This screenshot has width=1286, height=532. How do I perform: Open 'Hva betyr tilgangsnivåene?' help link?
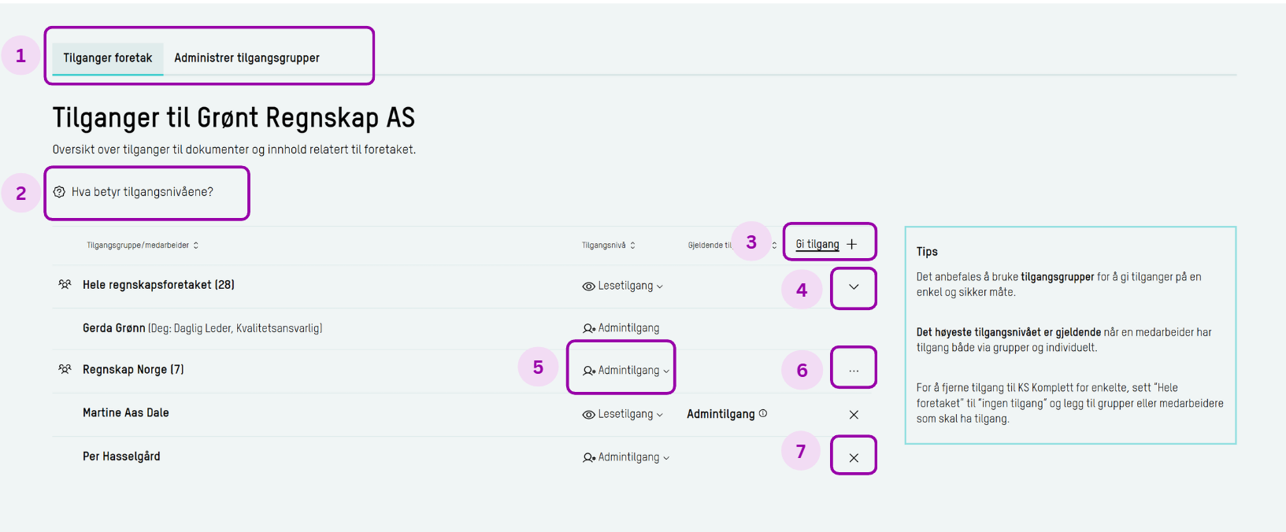click(142, 192)
